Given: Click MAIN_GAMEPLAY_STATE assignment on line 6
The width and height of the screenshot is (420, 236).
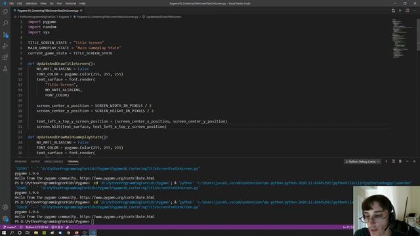Looking at the screenshot, I should tap(74, 48).
